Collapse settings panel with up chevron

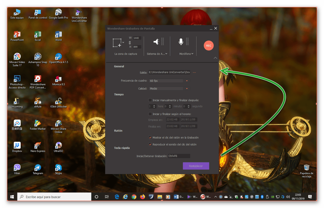click(x=215, y=58)
